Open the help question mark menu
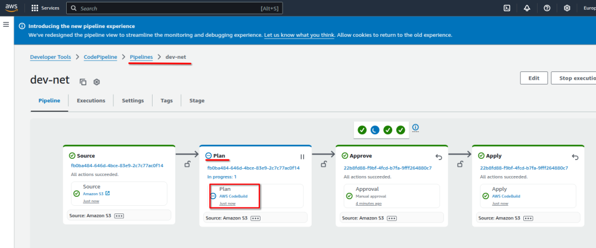596x248 pixels. click(x=547, y=8)
